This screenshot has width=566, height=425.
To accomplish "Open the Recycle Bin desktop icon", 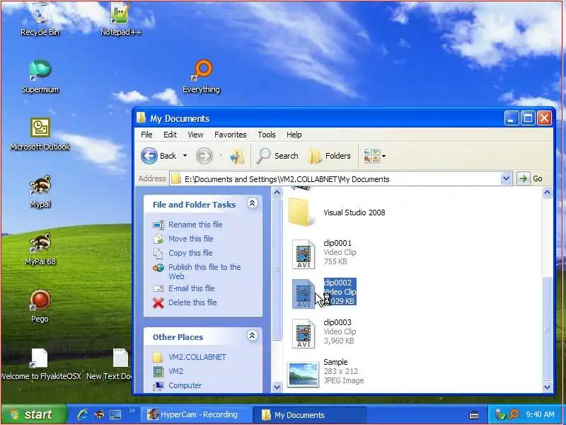I will point(40,19).
